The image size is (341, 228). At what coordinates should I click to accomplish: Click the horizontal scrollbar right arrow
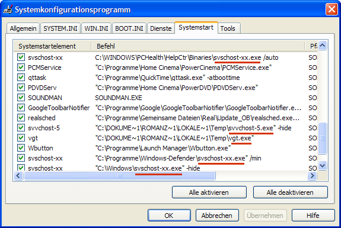[313, 175]
